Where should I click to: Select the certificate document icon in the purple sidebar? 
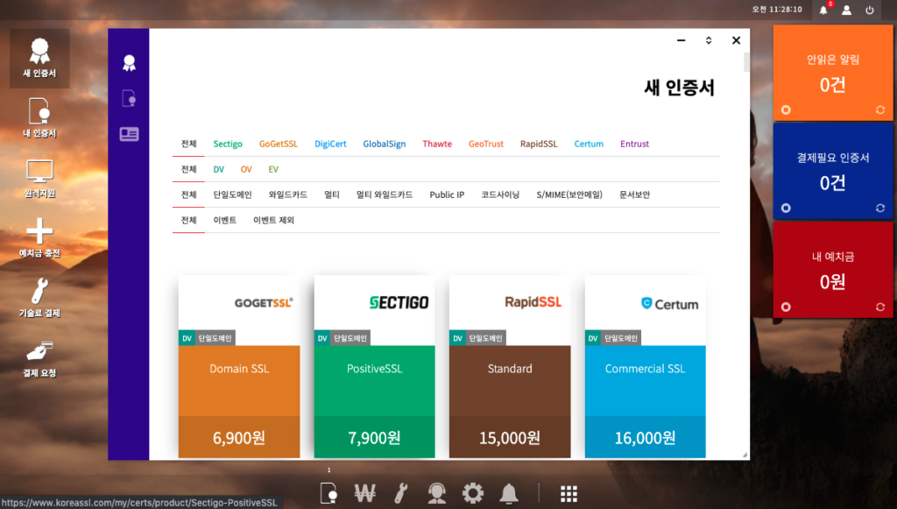[x=130, y=98]
